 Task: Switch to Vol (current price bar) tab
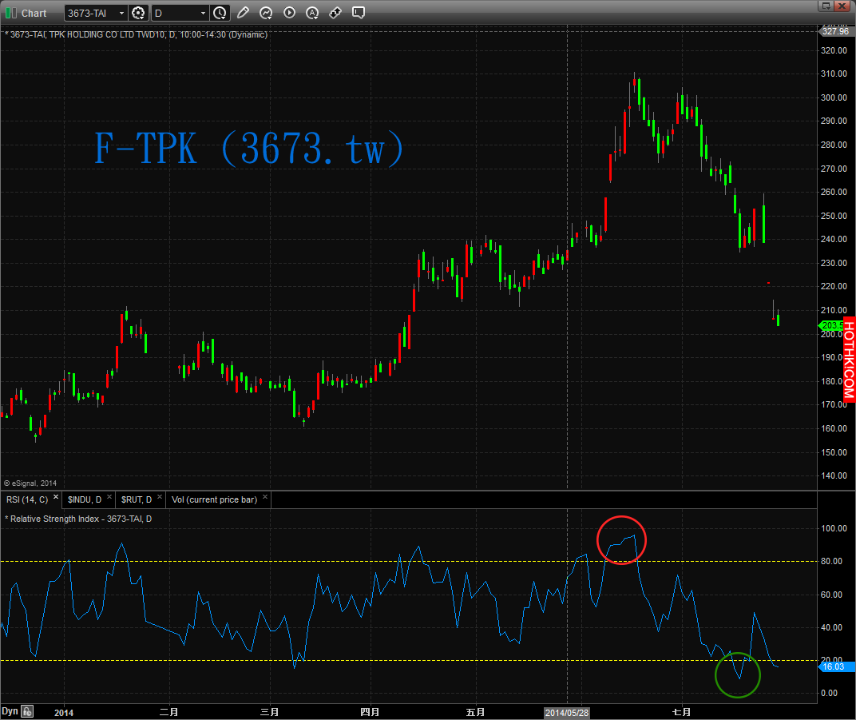click(x=214, y=500)
